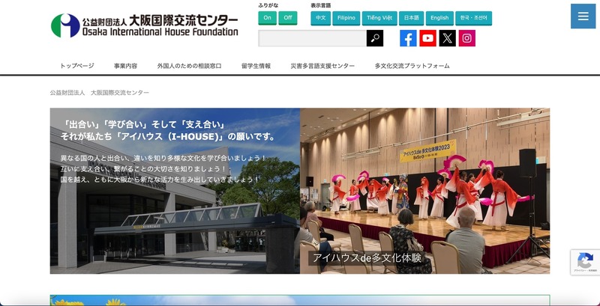Click inside the search text field

click(x=312, y=38)
